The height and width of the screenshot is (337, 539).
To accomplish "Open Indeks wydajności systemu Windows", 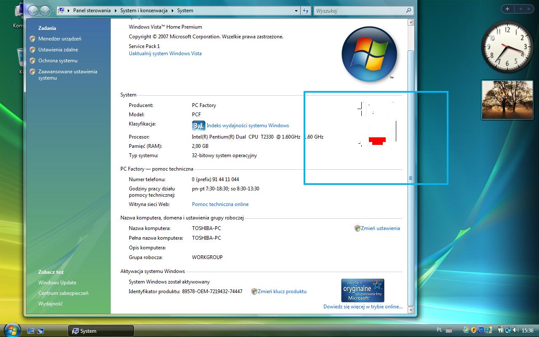I will pyautogui.click(x=248, y=126).
